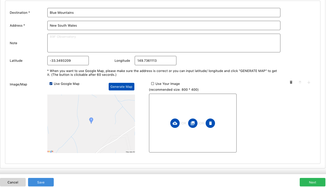This screenshot has height=187, width=326.
Task: Enable the Use Your Image checkbox
Action: [x=152, y=83]
